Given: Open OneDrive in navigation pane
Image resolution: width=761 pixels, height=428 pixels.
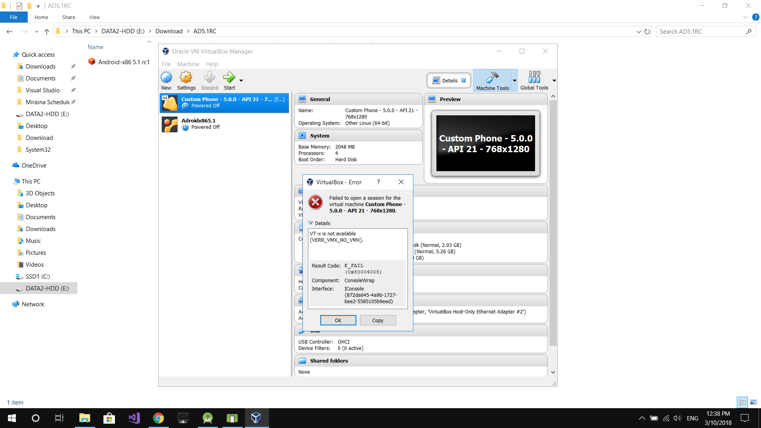Looking at the screenshot, I should pyautogui.click(x=34, y=165).
